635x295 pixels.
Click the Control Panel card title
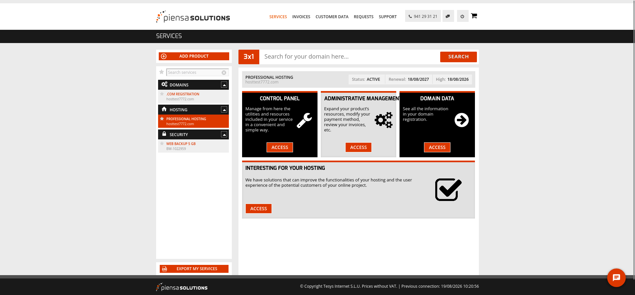pyautogui.click(x=280, y=99)
